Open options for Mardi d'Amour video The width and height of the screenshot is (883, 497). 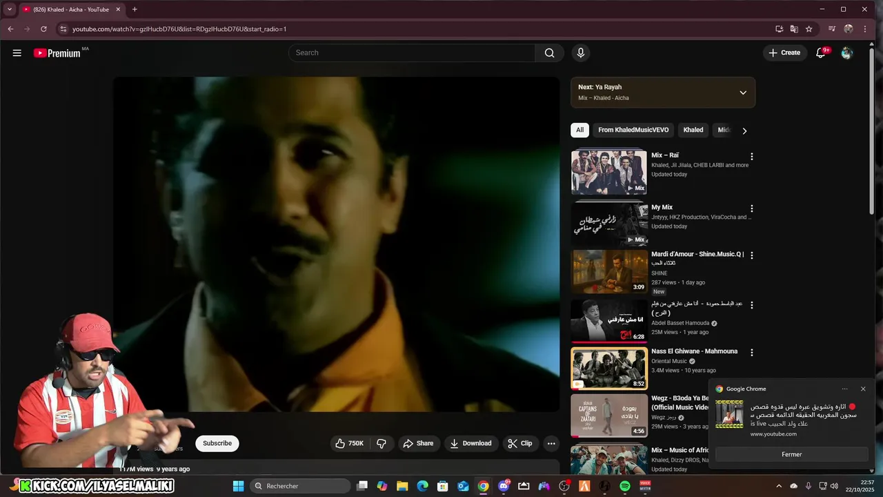click(752, 255)
